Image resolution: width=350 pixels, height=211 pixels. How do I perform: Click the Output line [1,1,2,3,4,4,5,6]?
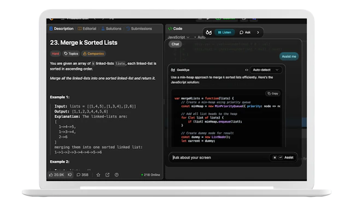81,112
